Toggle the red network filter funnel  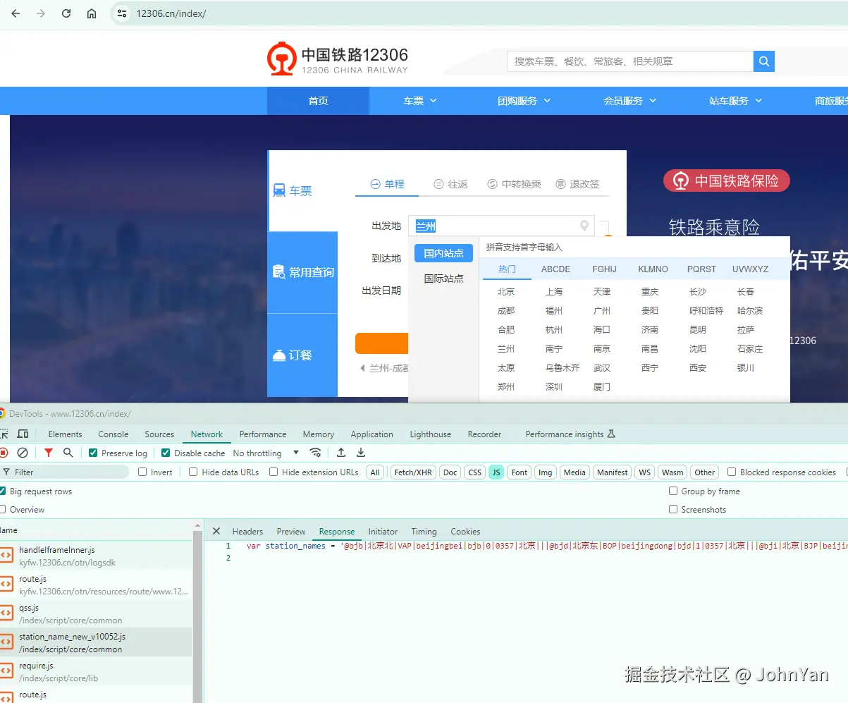49,453
